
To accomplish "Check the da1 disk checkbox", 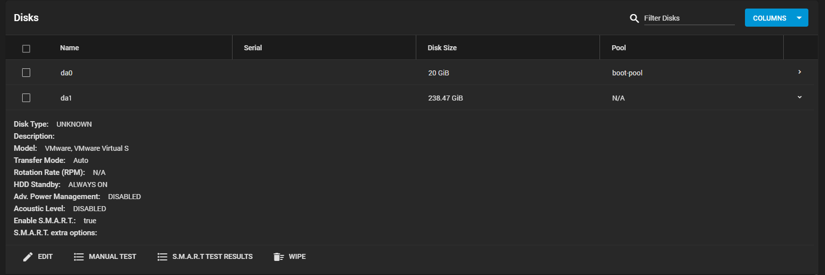I will click(26, 98).
